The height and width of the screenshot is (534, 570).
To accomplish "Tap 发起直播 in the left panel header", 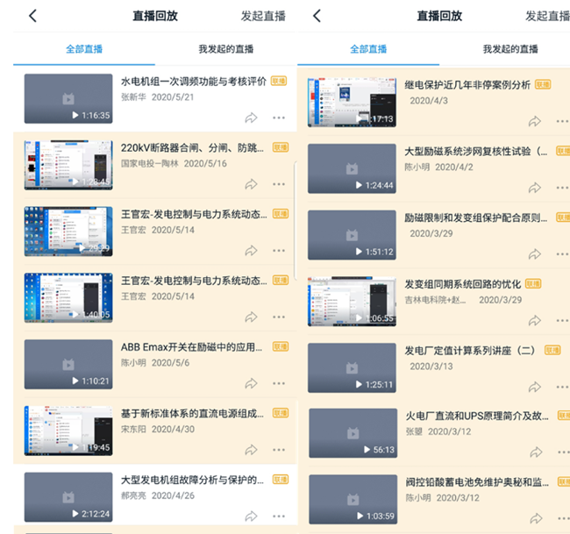I will point(263,16).
